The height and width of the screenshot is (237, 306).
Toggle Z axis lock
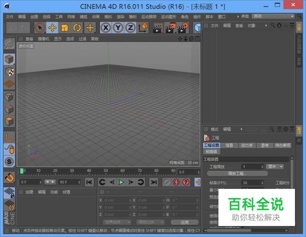pos(130,28)
